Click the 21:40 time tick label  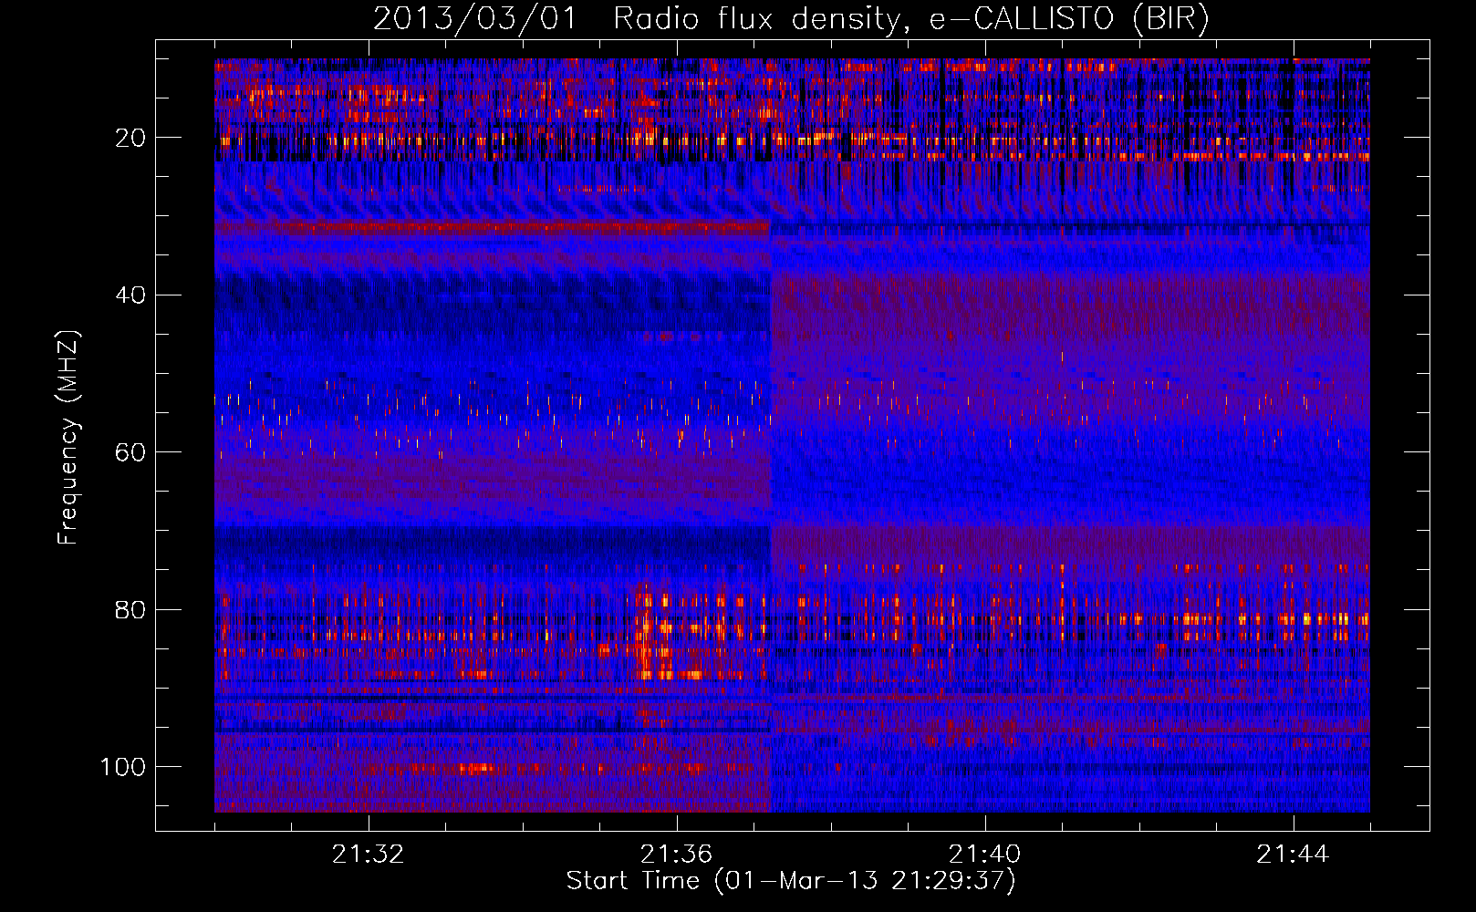[985, 855]
